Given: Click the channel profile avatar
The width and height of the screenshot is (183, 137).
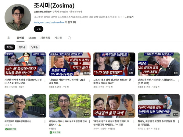Looking at the screenshot, I should [x=18, y=17].
